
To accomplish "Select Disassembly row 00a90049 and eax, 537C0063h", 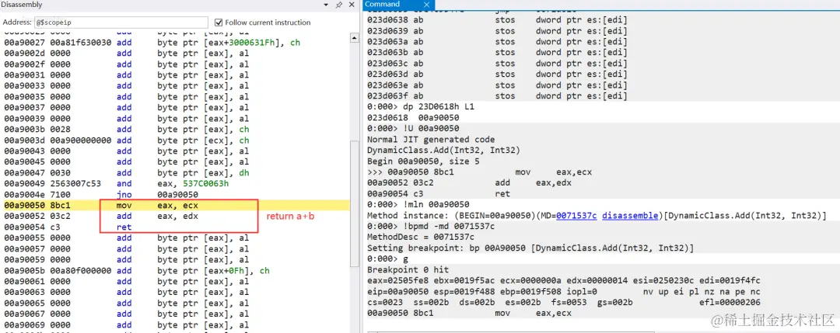I will click(177, 183).
